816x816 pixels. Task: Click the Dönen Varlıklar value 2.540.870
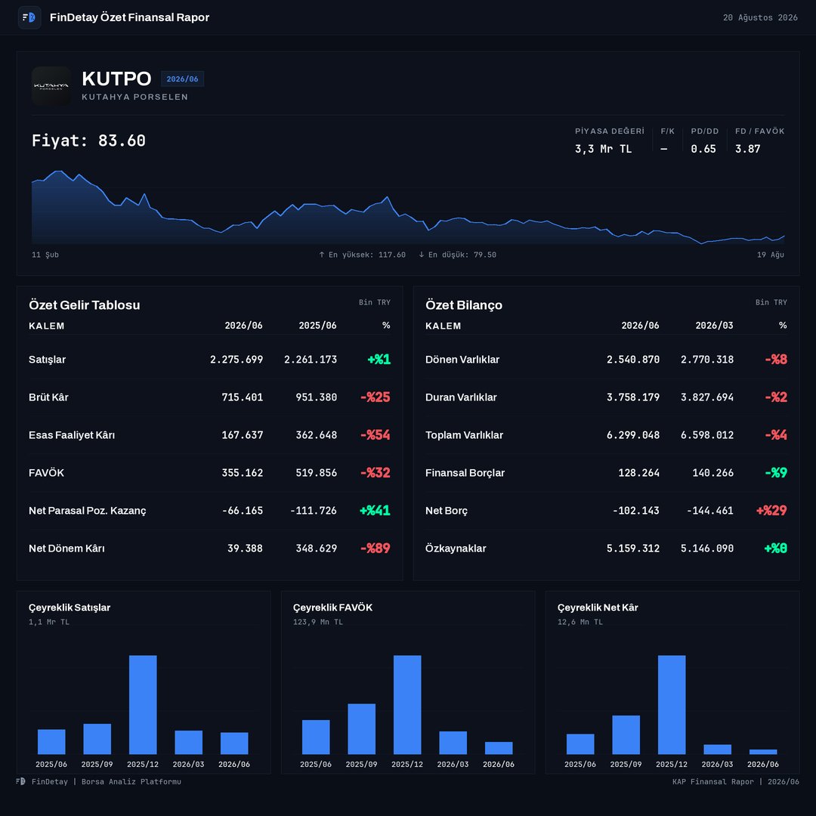(633, 360)
